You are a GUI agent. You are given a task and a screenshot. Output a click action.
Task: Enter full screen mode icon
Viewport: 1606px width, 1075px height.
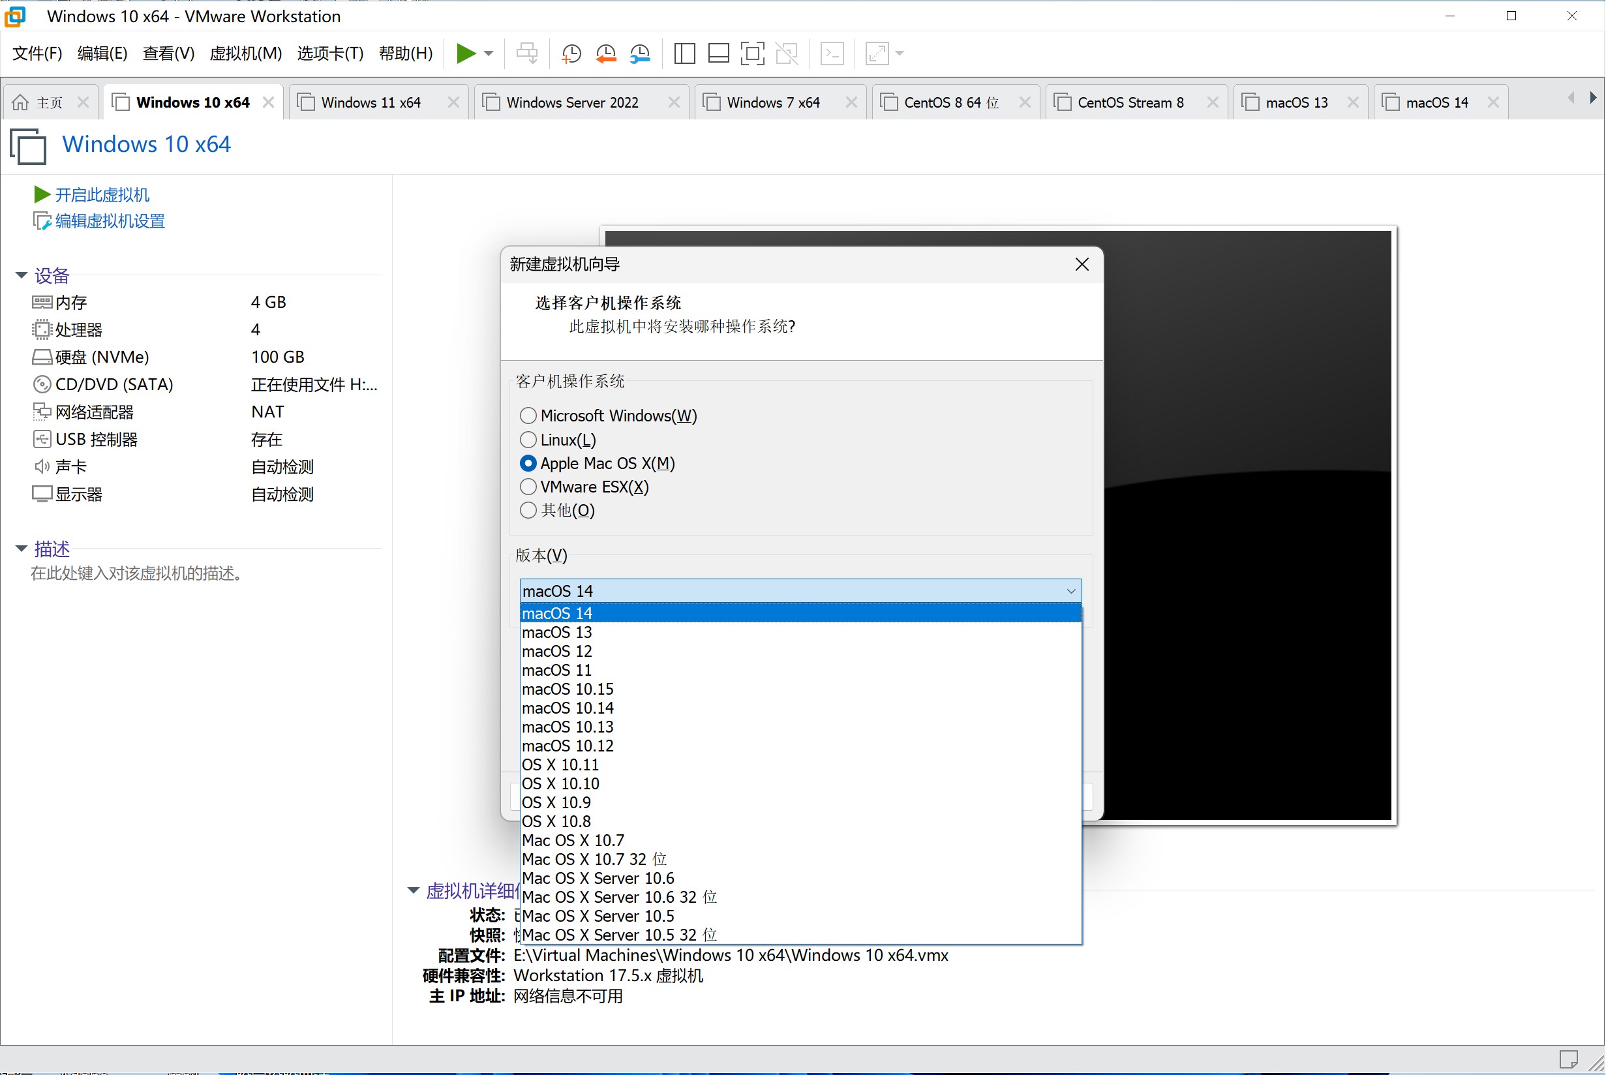(x=753, y=53)
